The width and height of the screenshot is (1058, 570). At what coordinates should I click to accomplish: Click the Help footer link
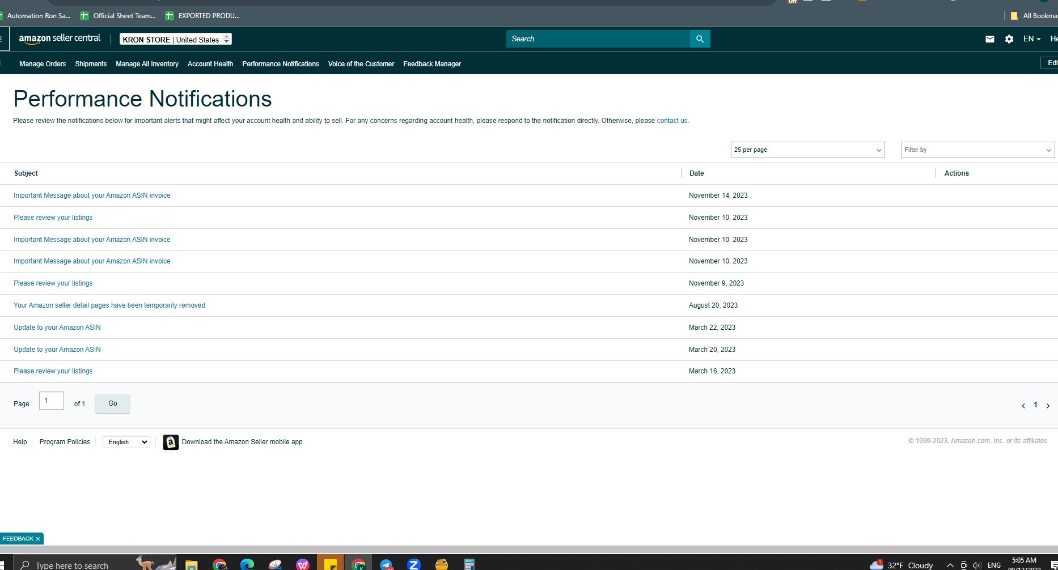point(20,442)
